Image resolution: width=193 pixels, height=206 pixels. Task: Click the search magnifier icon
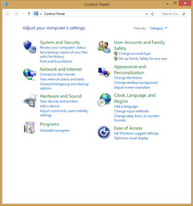pos(184,14)
